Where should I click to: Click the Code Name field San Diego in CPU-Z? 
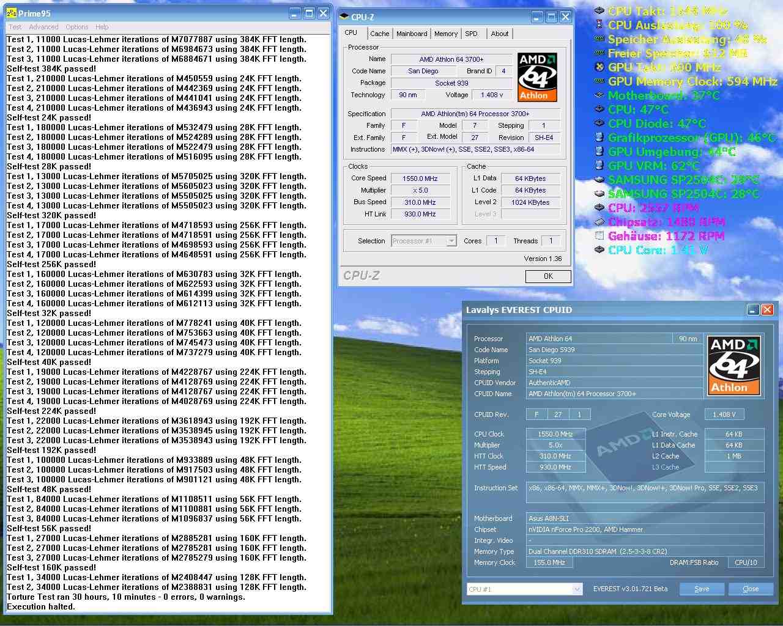click(423, 71)
